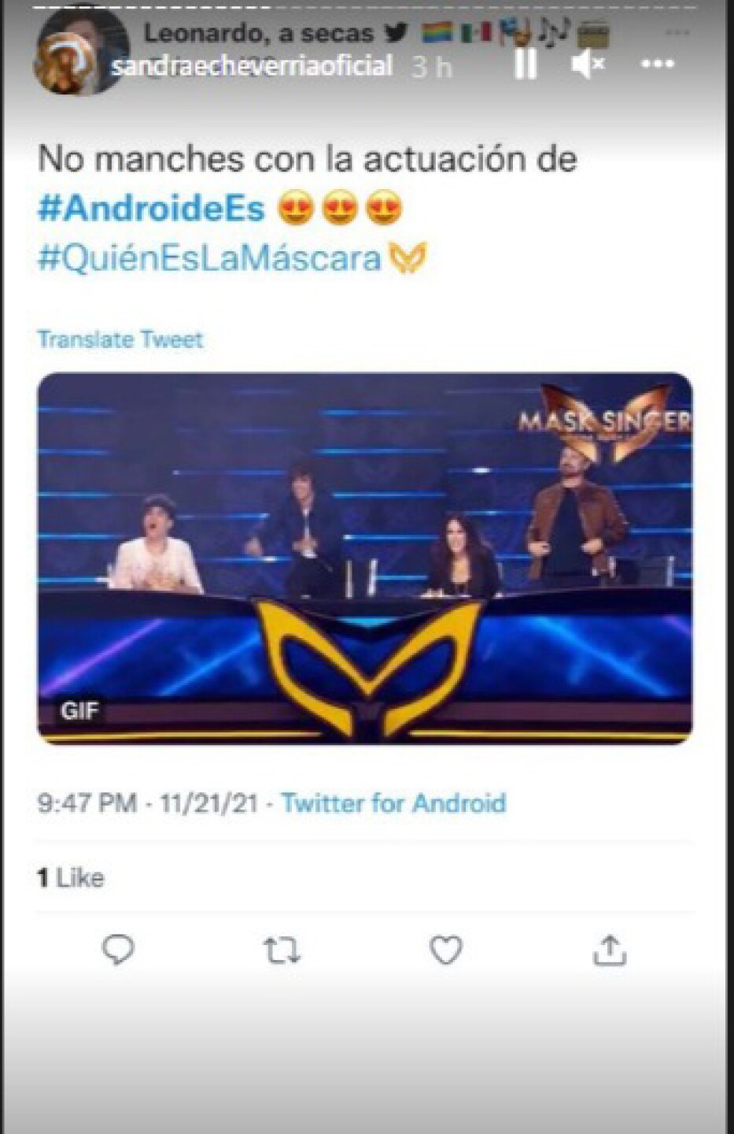Share the tweet with the upload icon
734x1134 pixels.
(x=609, y=951)
